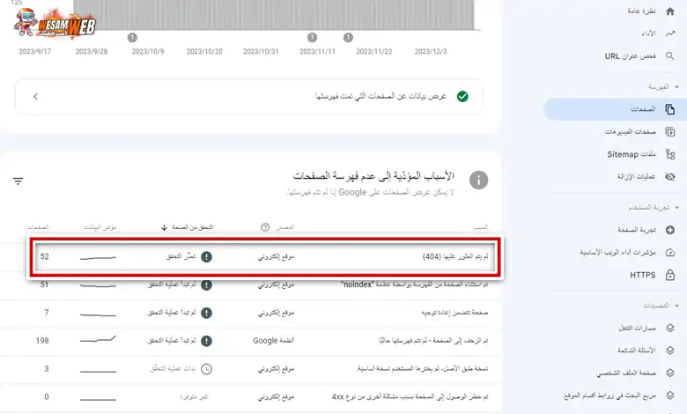Open the 'Crawled - currently not indexed' row
Image resolution: width=687 pixels, height=414 pixels.
tap(250, 341)
